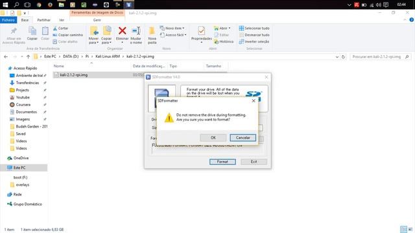415x233 pixels.
Task: Switch to the Base ribbon tab
Action: pos(25,20)
